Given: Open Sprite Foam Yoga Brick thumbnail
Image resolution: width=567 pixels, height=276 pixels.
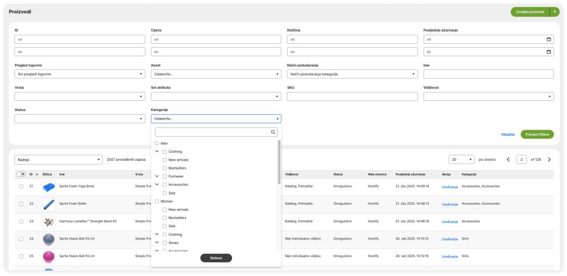Looking at the screenshot, I should click(x=49, y=186).
